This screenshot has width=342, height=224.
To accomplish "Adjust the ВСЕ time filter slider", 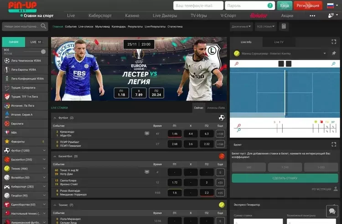I will coord(43,51).
